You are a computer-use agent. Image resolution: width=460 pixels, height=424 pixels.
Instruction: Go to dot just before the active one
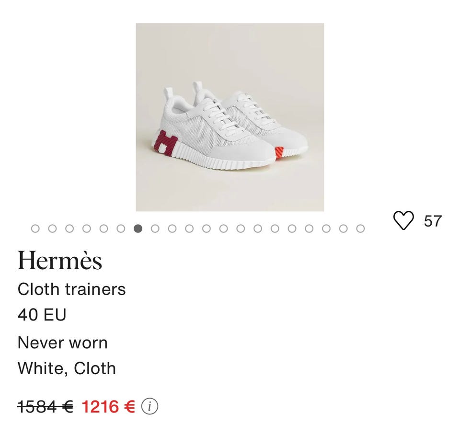(121, 229)
